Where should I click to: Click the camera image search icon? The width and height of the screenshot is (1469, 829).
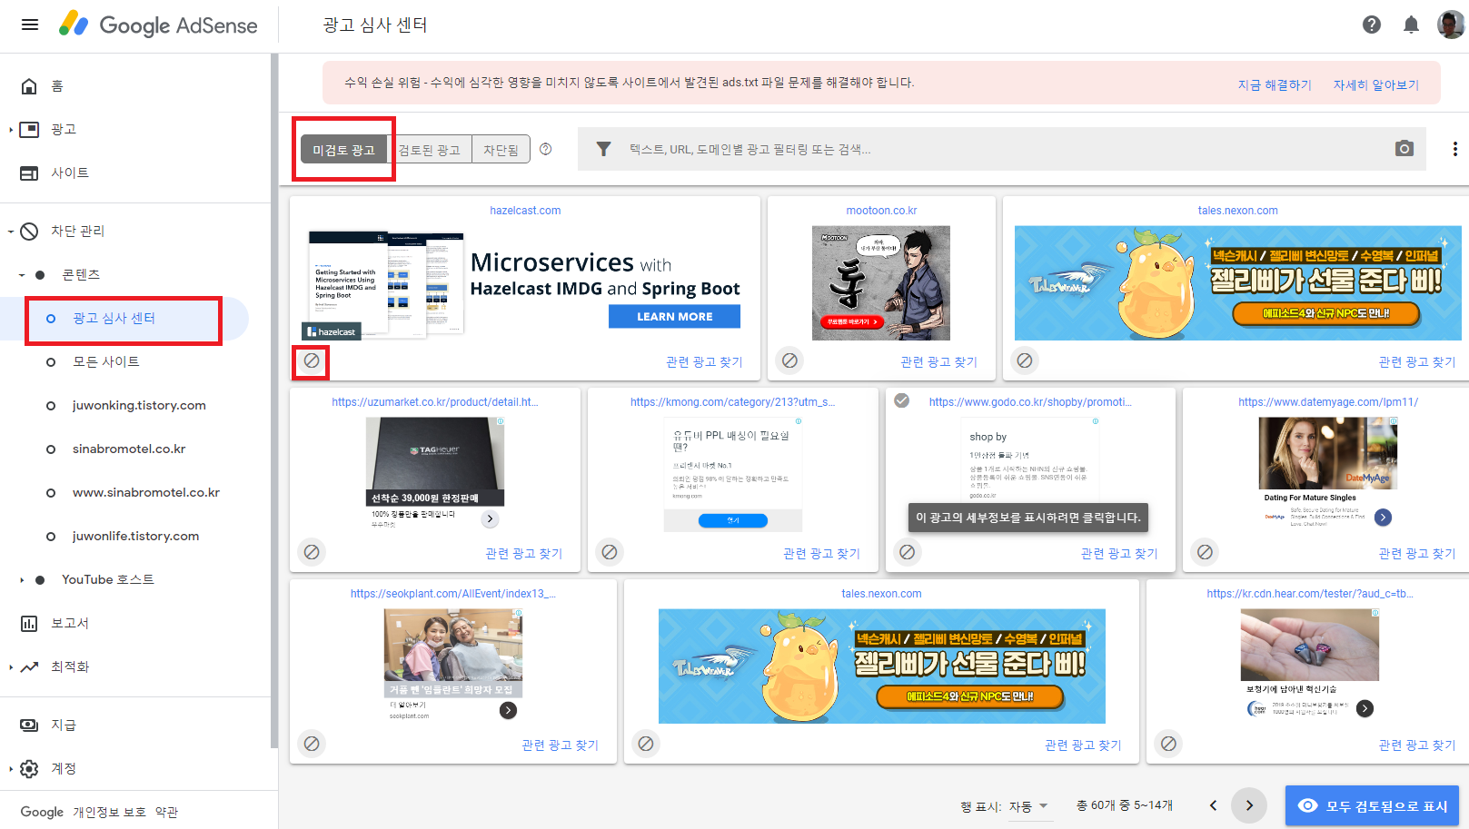(x=1404, y=148)
